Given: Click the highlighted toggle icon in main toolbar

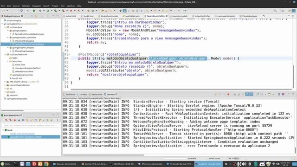Looking at the screenshot, I should click(x=125, y=11).
